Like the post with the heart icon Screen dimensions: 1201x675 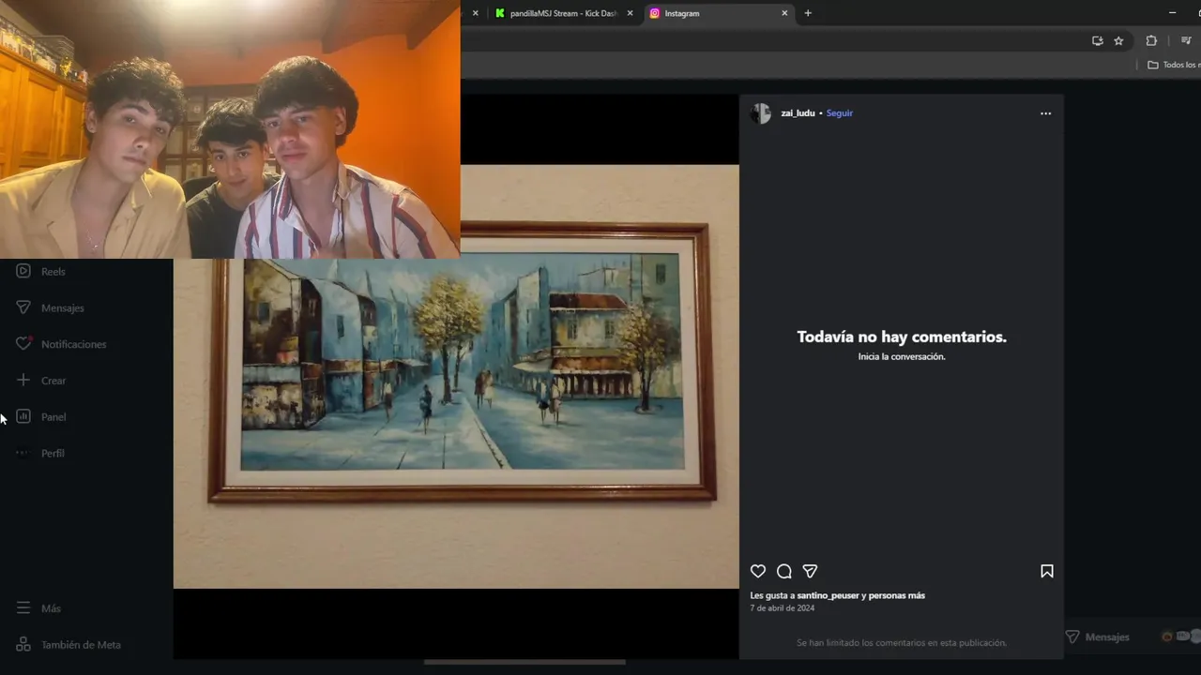tap(758, 571)
